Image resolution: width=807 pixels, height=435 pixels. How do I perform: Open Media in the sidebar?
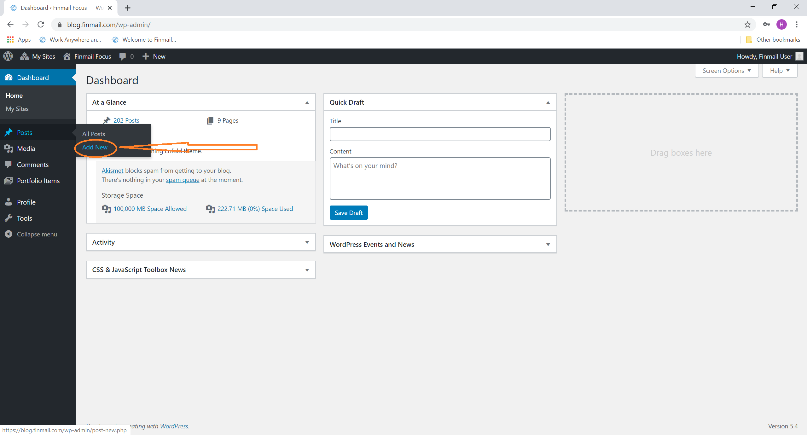[38, 148]
